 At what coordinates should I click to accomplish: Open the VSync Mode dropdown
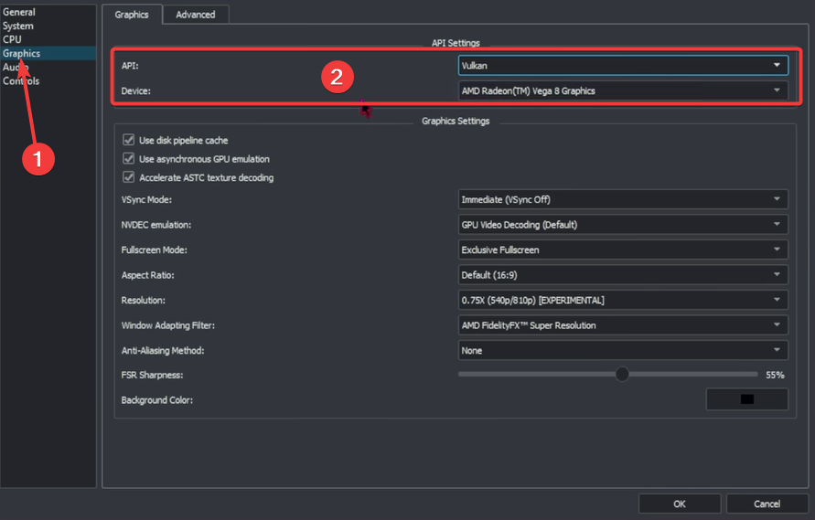[622, 199]
